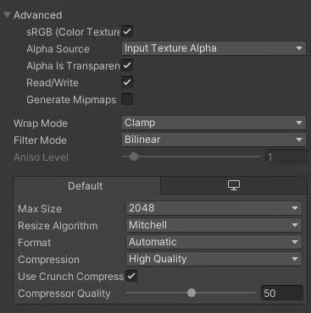Open the Alpha Source dropdown
Image resolution: width=311 pixels, height=313 pixels.
[x=214, y=48]
